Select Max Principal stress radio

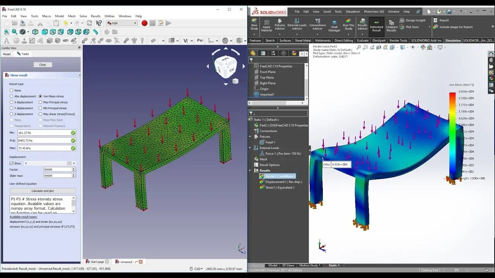[x=41, y=102]
